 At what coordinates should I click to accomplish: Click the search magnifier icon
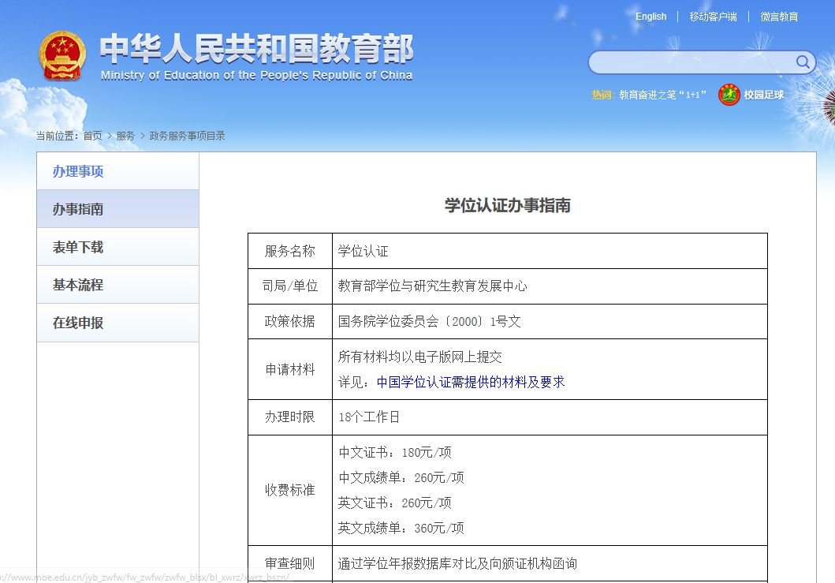[x=803, y=62]
